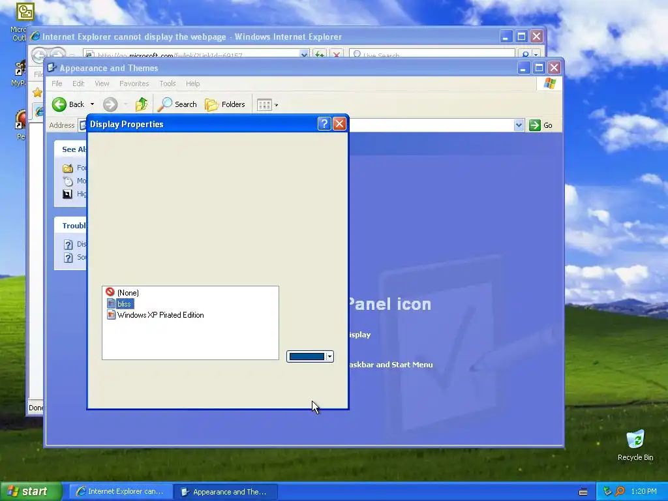Go up one folder level
This screenshot has height=501, width=668.
point(142,104)
